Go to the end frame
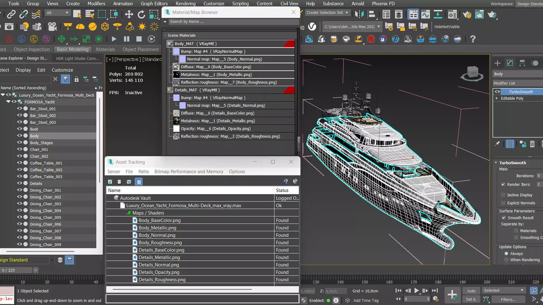The height and width of the screenshot is (305, 543). pos(435,290)
